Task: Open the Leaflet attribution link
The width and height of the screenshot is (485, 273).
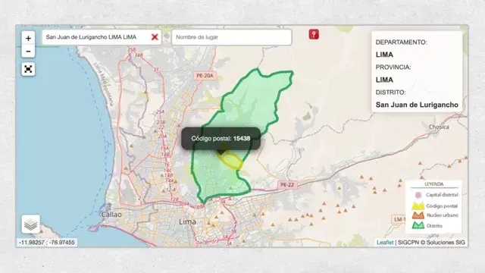Action: click(385, 243)
